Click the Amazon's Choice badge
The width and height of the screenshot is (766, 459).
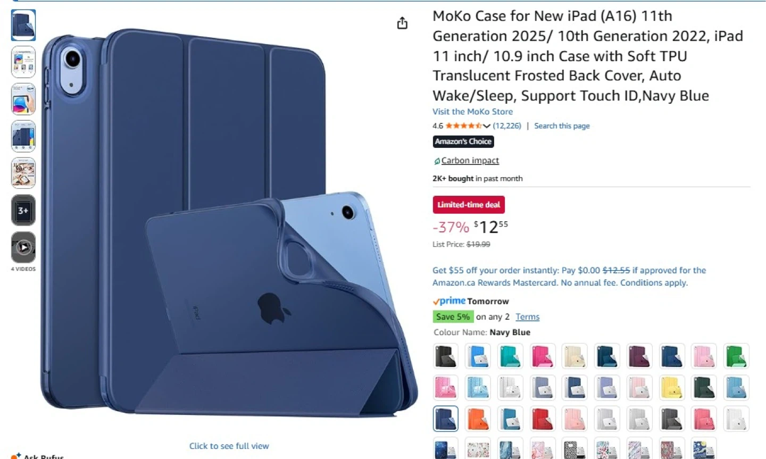click(x=463, y=141)
